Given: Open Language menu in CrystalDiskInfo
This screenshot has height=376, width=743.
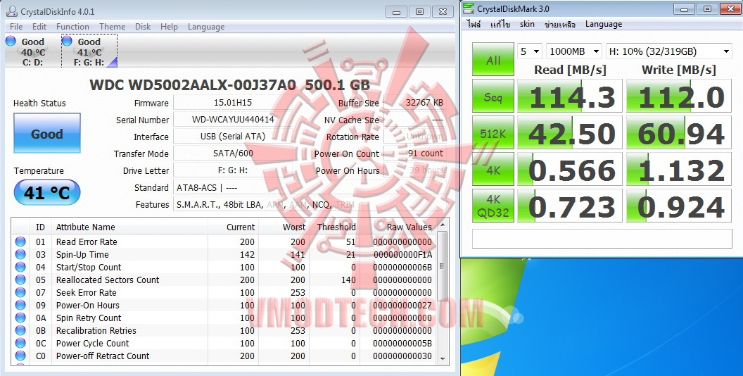Looking at the screenshot, I should [206, 27].
